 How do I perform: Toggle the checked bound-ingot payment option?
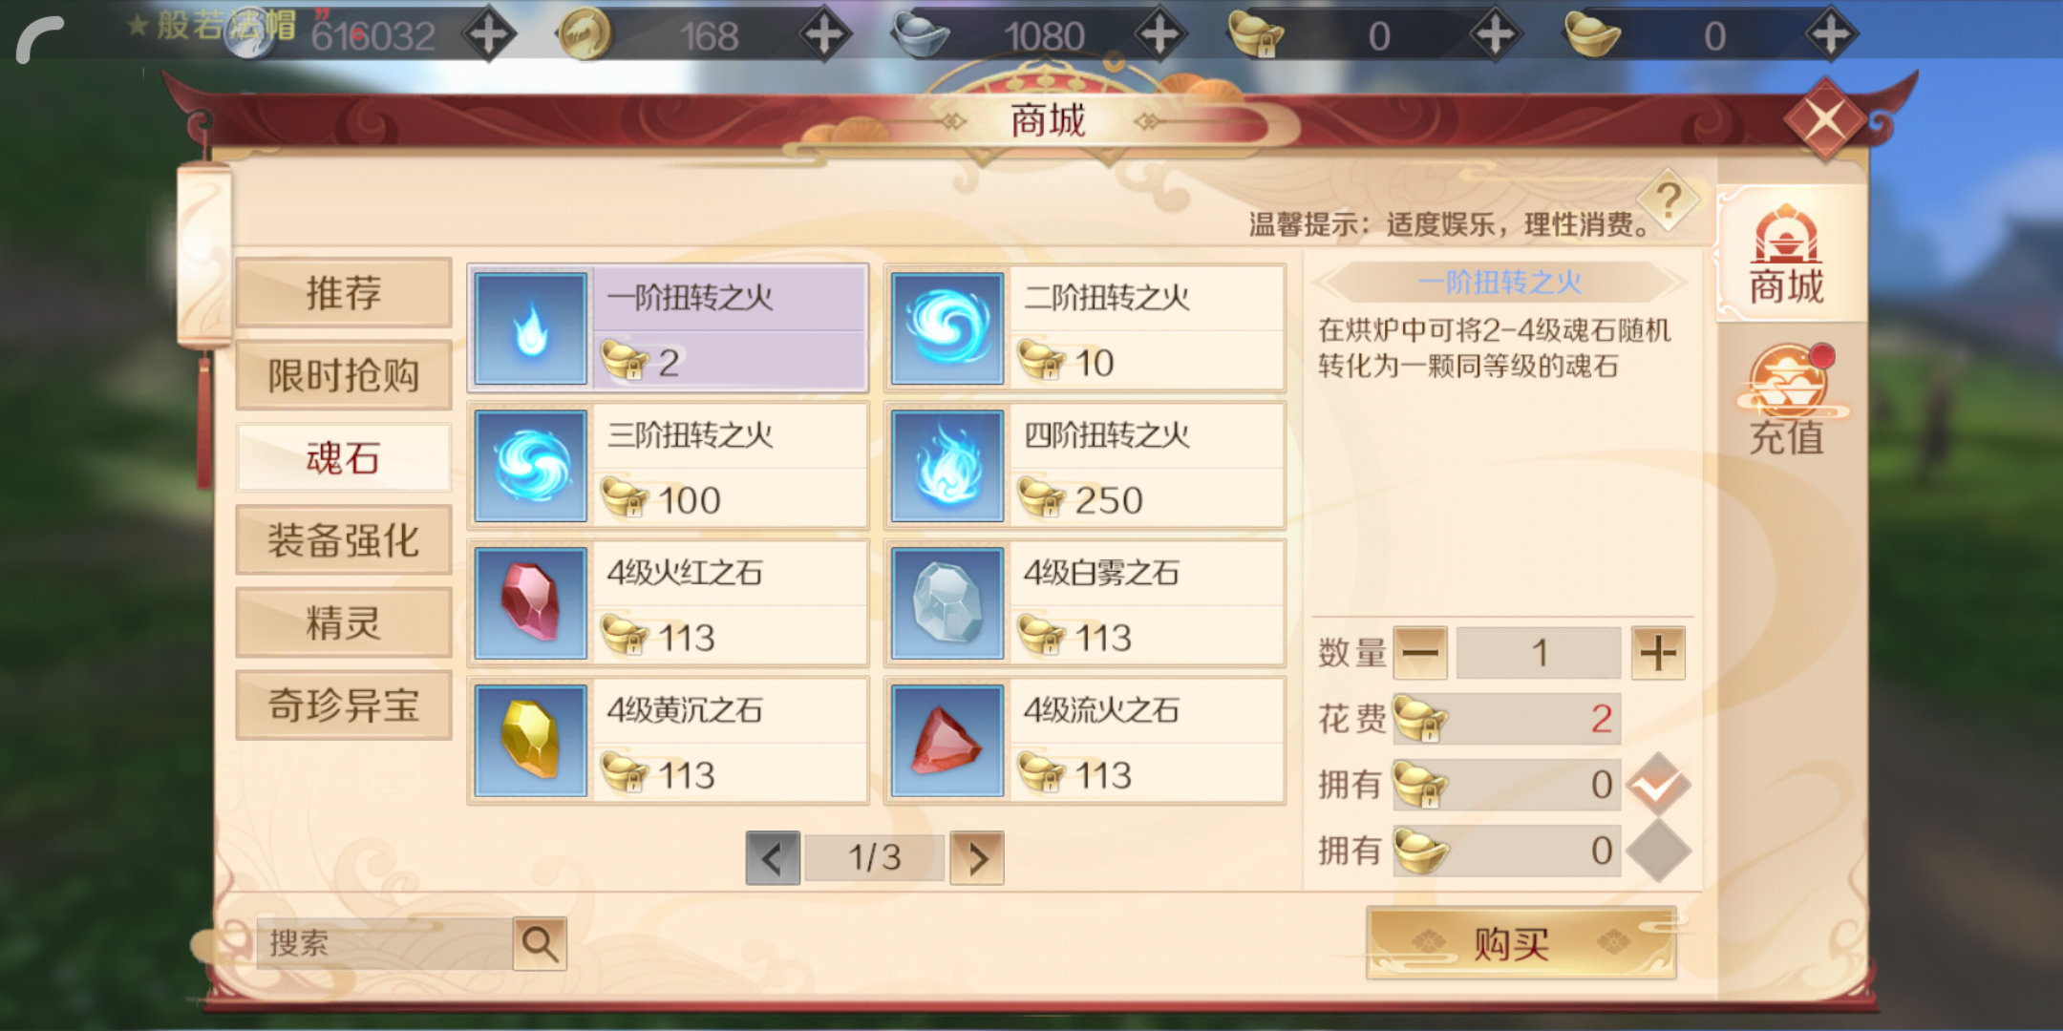pyautogui.click(x=1658, y=785)
